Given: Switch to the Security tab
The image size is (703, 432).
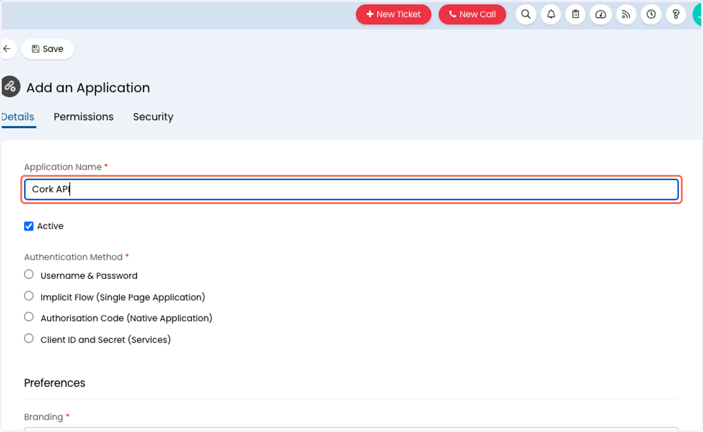Looking at the screenshot, I should (153, 117).
